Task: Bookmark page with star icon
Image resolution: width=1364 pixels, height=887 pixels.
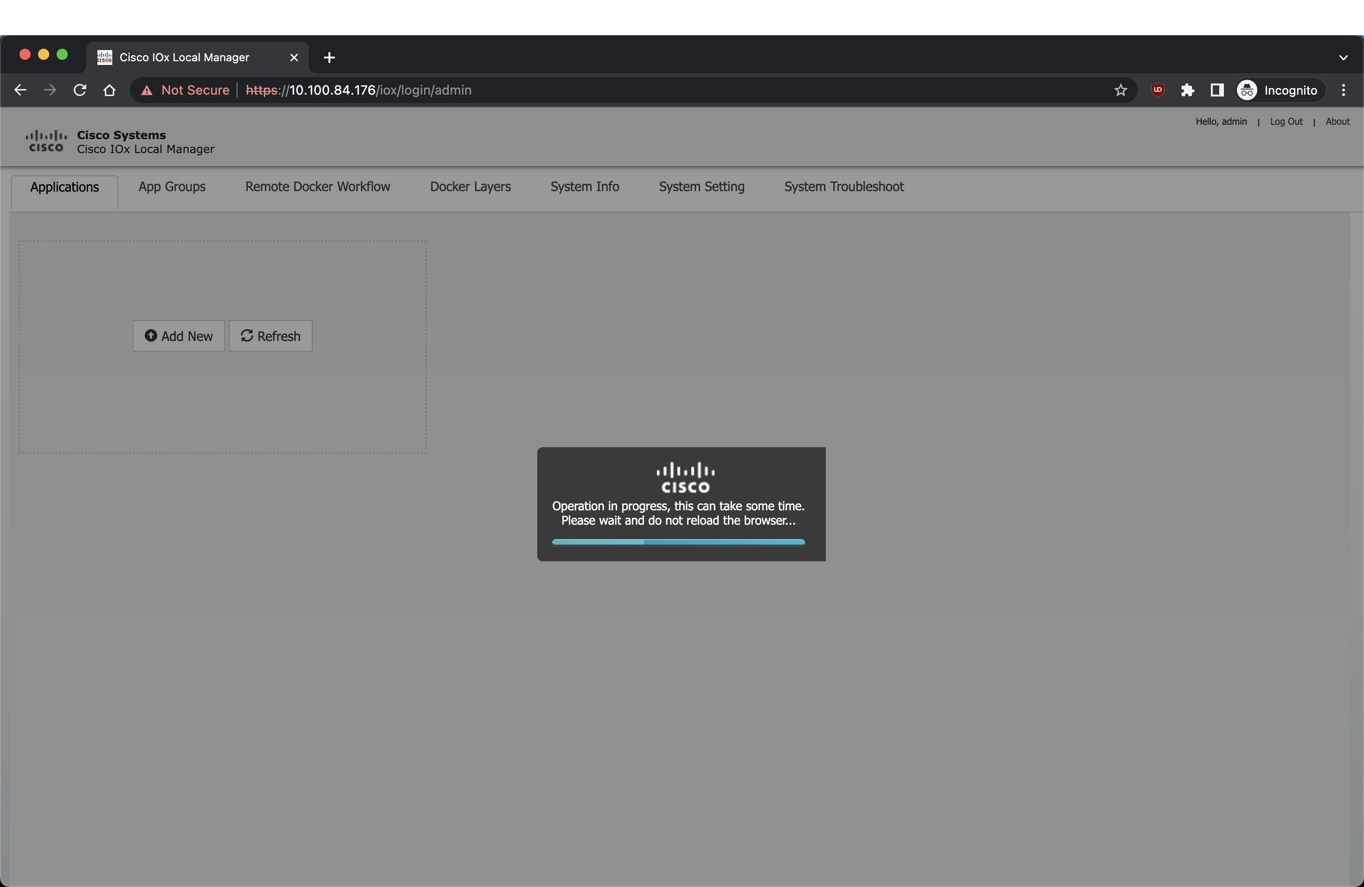Action: 1120,90
